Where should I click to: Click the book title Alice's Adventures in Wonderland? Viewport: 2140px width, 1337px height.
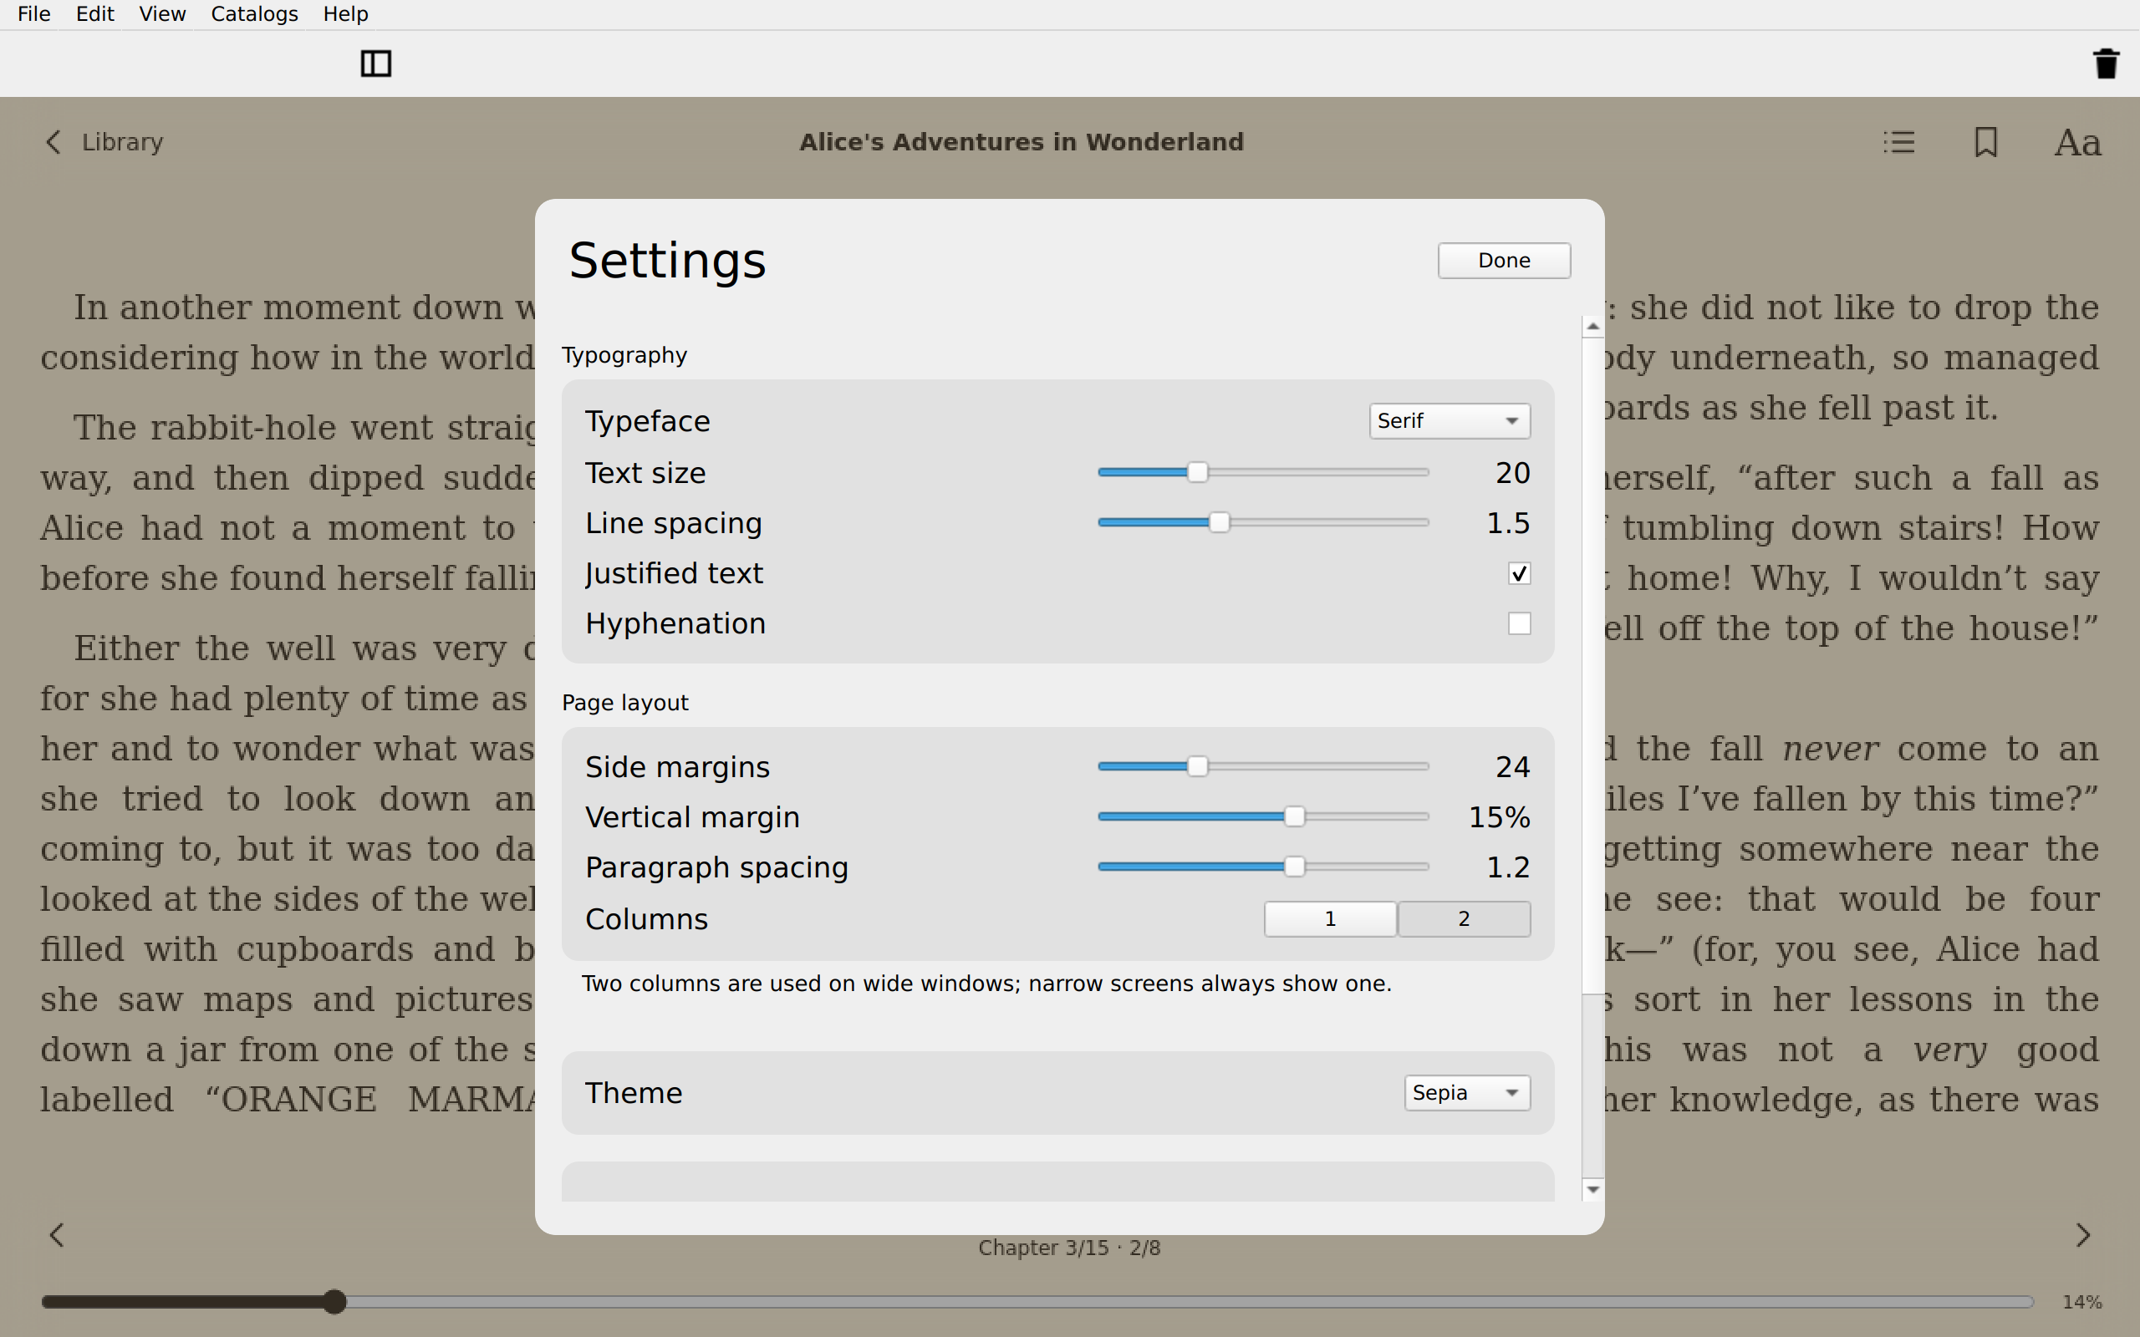click(1022, 142)
